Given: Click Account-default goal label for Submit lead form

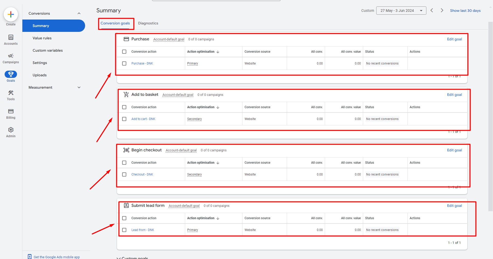Looking at the screenshot, I should coord(184,206).
